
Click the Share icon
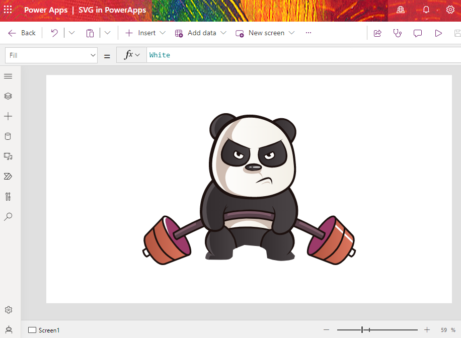377,33
